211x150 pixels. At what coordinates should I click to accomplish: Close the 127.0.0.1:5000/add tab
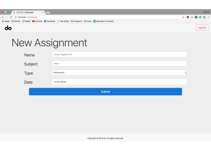(43, 12)
